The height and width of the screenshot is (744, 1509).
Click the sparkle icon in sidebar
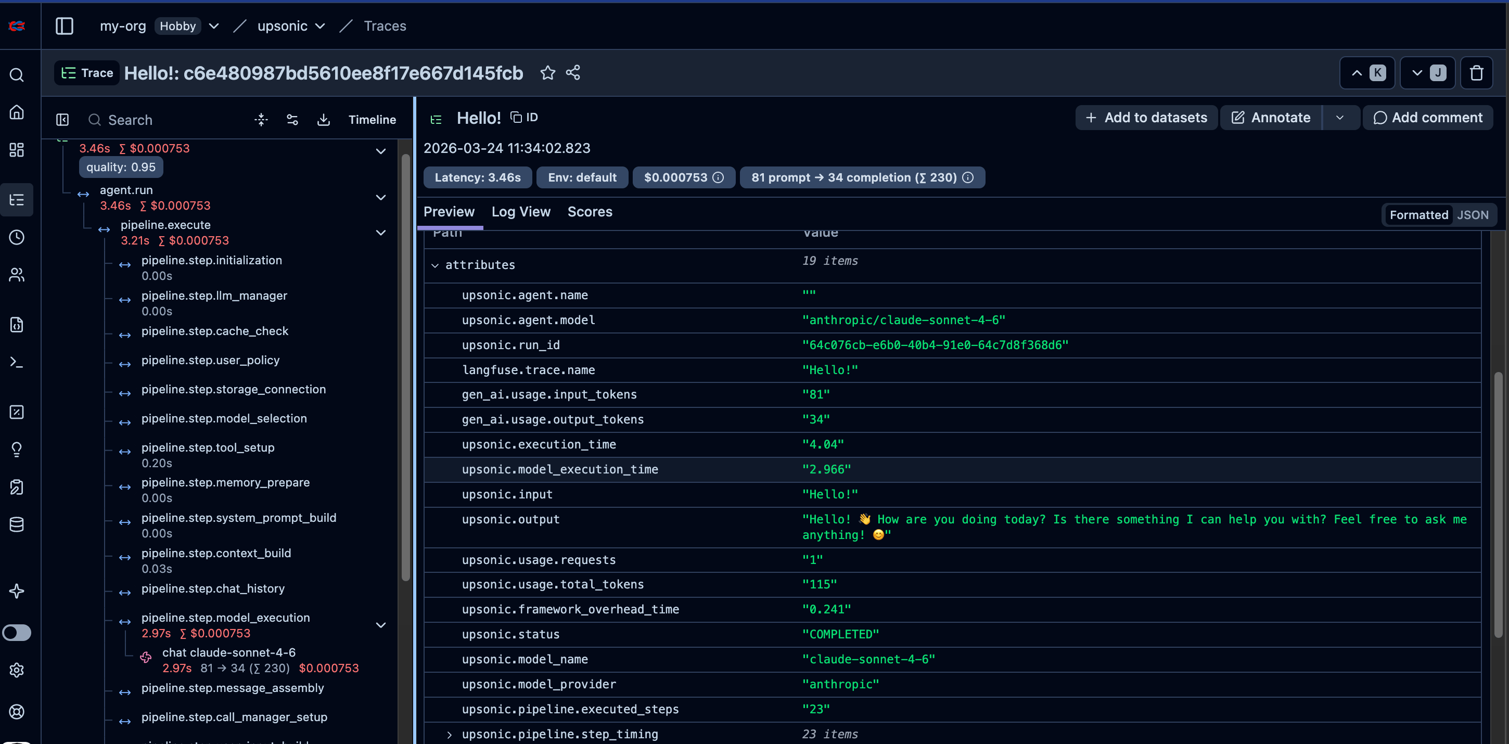17,591
